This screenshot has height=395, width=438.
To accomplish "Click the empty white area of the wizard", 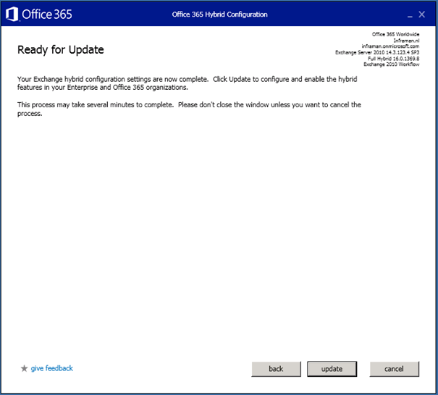I will [217, 239].
